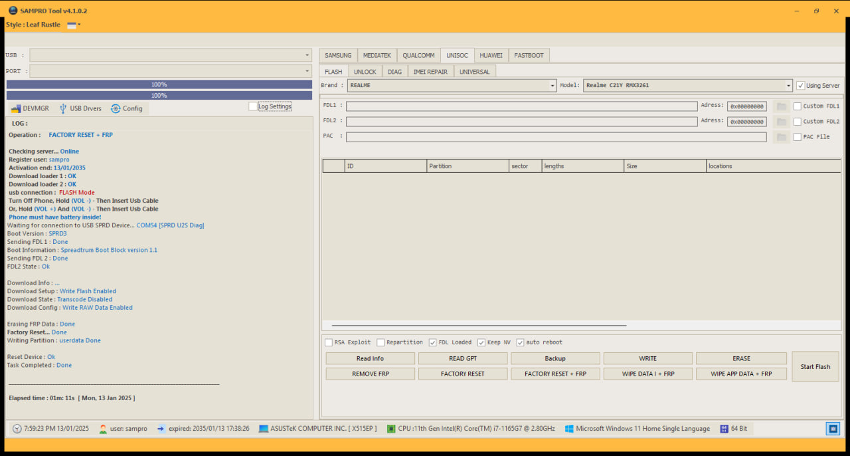The width and height of the screenshot is (850, 456).
Task: Click the READ GPT button
Action: 463,358
